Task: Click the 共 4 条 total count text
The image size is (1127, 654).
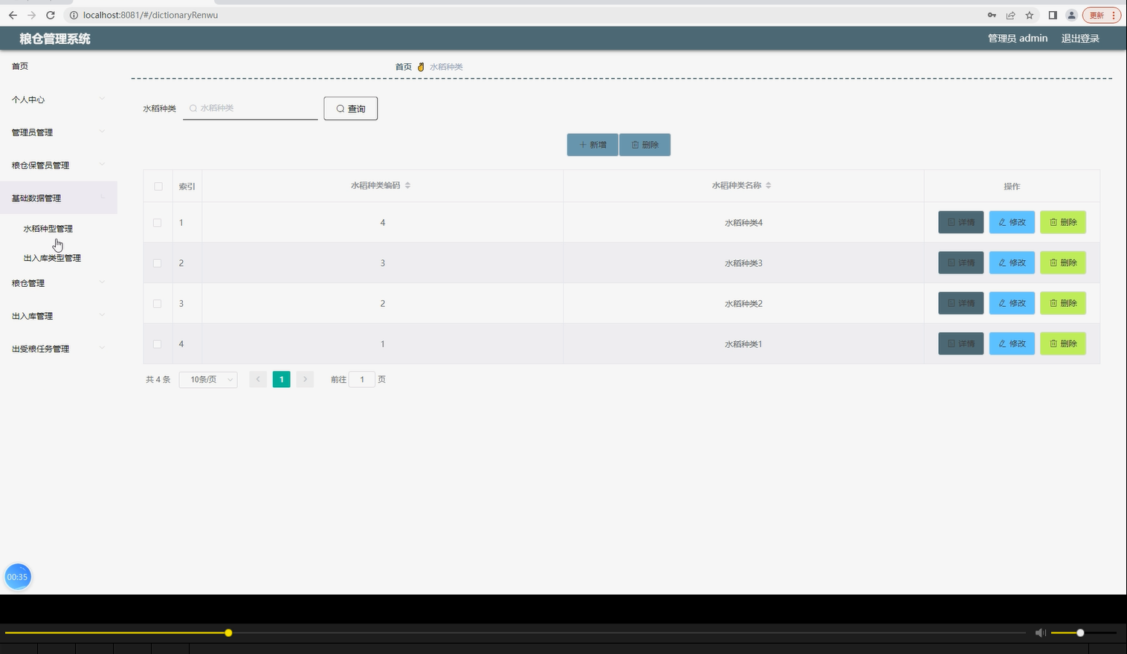Action: click(158, 379)
